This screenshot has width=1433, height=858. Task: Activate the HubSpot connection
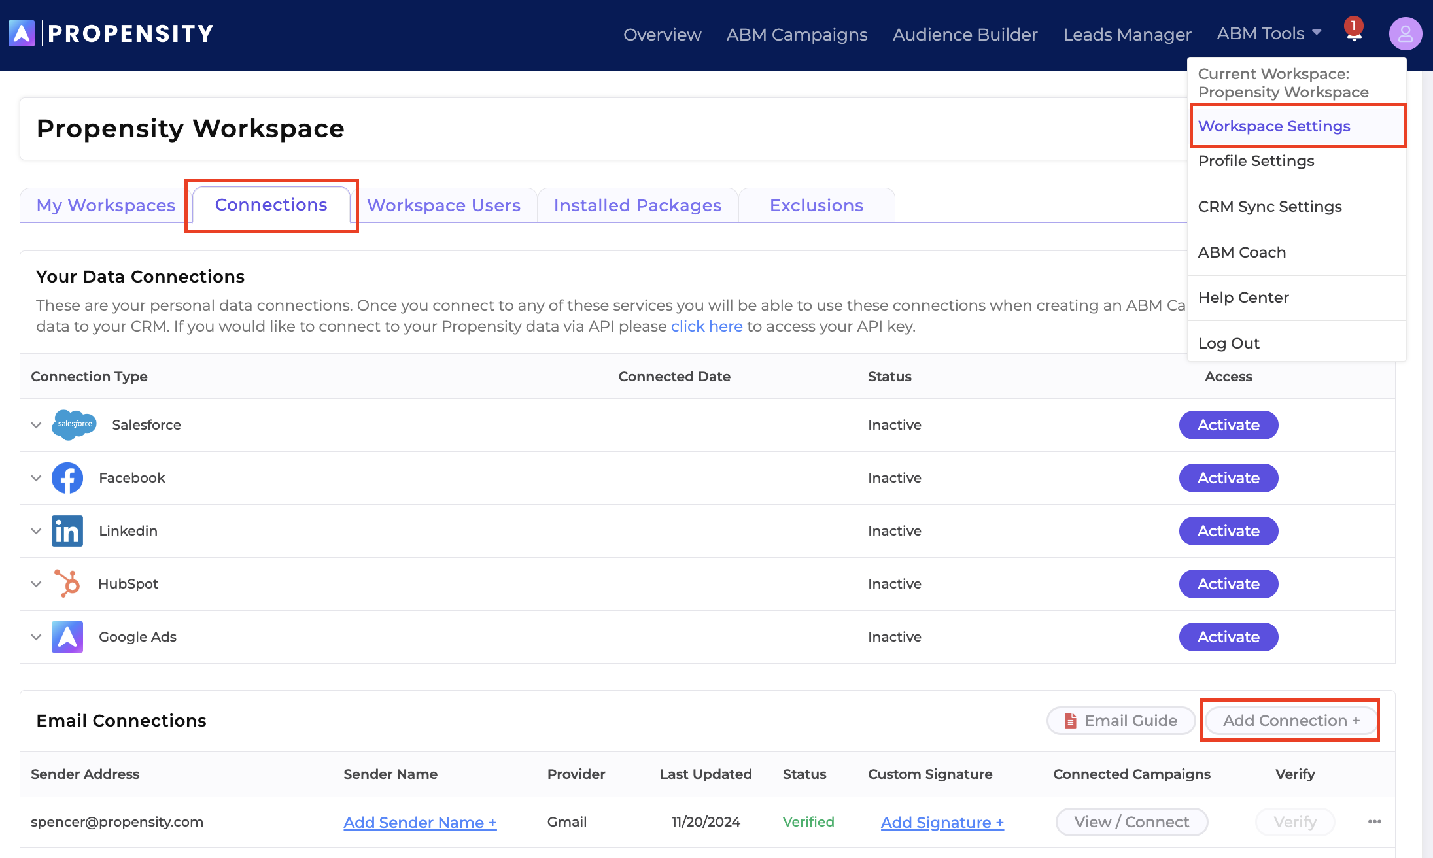[1228, 584]
